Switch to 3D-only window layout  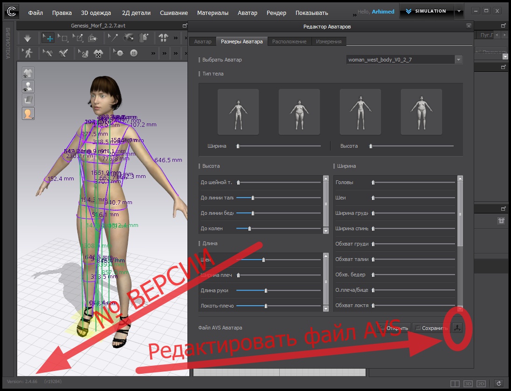pos(468,384)
